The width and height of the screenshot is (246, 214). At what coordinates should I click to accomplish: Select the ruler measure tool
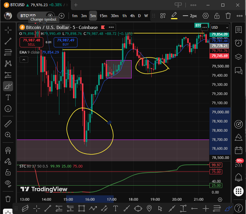[8, 124]
